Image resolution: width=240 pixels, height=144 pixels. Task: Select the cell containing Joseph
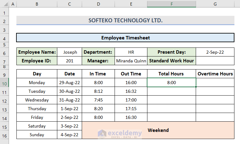pyautogui.click(x=69, y=52)
